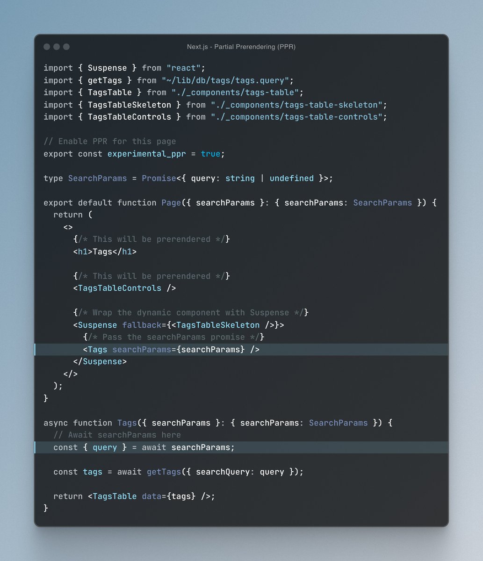Click the "<TagsTableControls />" JSX element
Screen dimensions: 483x561
click(x=124, y=288)
